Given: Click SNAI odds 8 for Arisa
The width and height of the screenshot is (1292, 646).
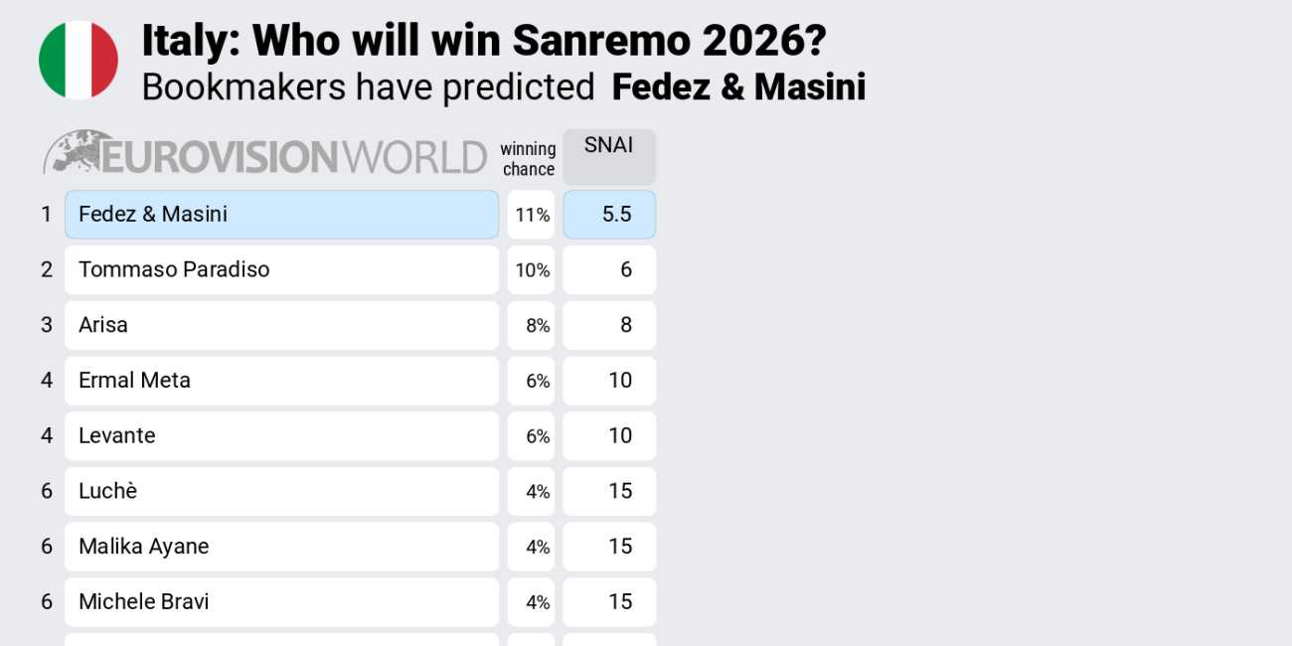Looking at the screenshot, I should (x=609, y=325).
